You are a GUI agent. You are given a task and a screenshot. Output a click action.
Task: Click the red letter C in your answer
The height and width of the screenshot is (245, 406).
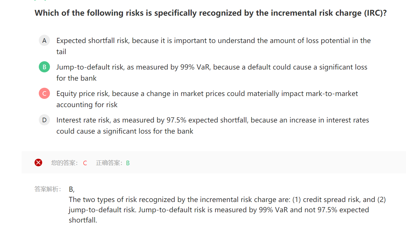point(85,163)
